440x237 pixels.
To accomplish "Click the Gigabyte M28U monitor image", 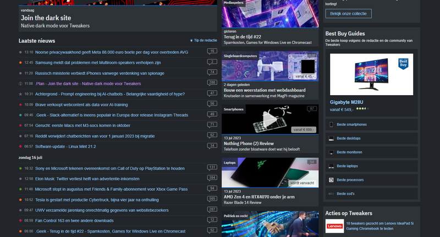I will click(371, 74).
